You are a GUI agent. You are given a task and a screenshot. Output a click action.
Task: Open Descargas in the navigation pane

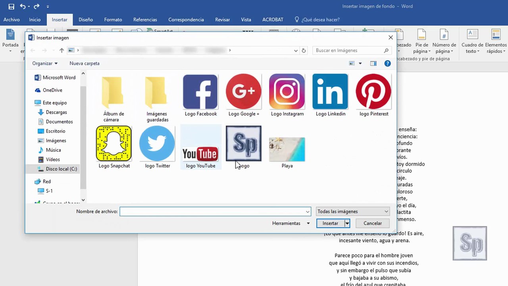(52, 112)
